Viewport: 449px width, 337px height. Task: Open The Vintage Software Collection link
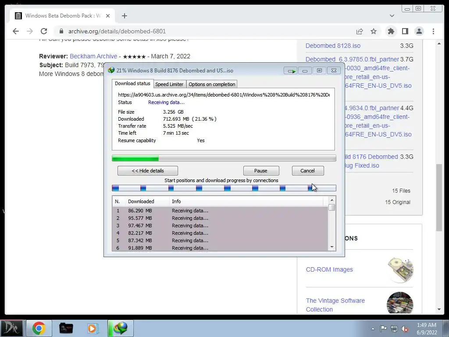[x=335, y=305]
